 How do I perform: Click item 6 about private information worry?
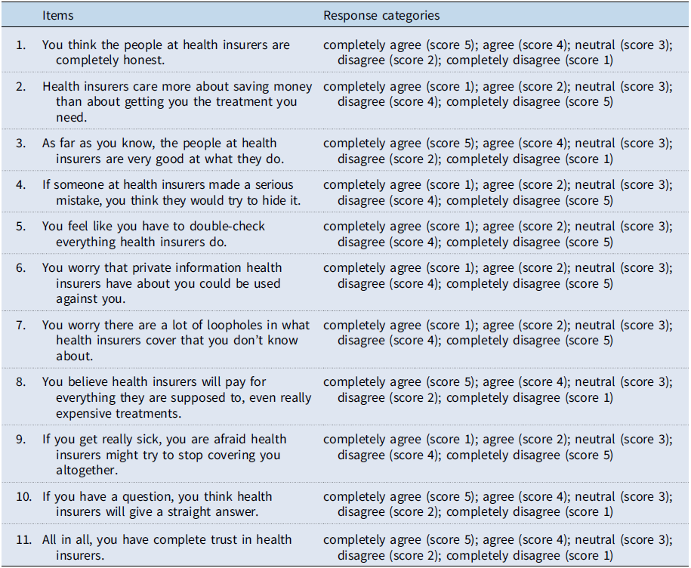[162, 283]
